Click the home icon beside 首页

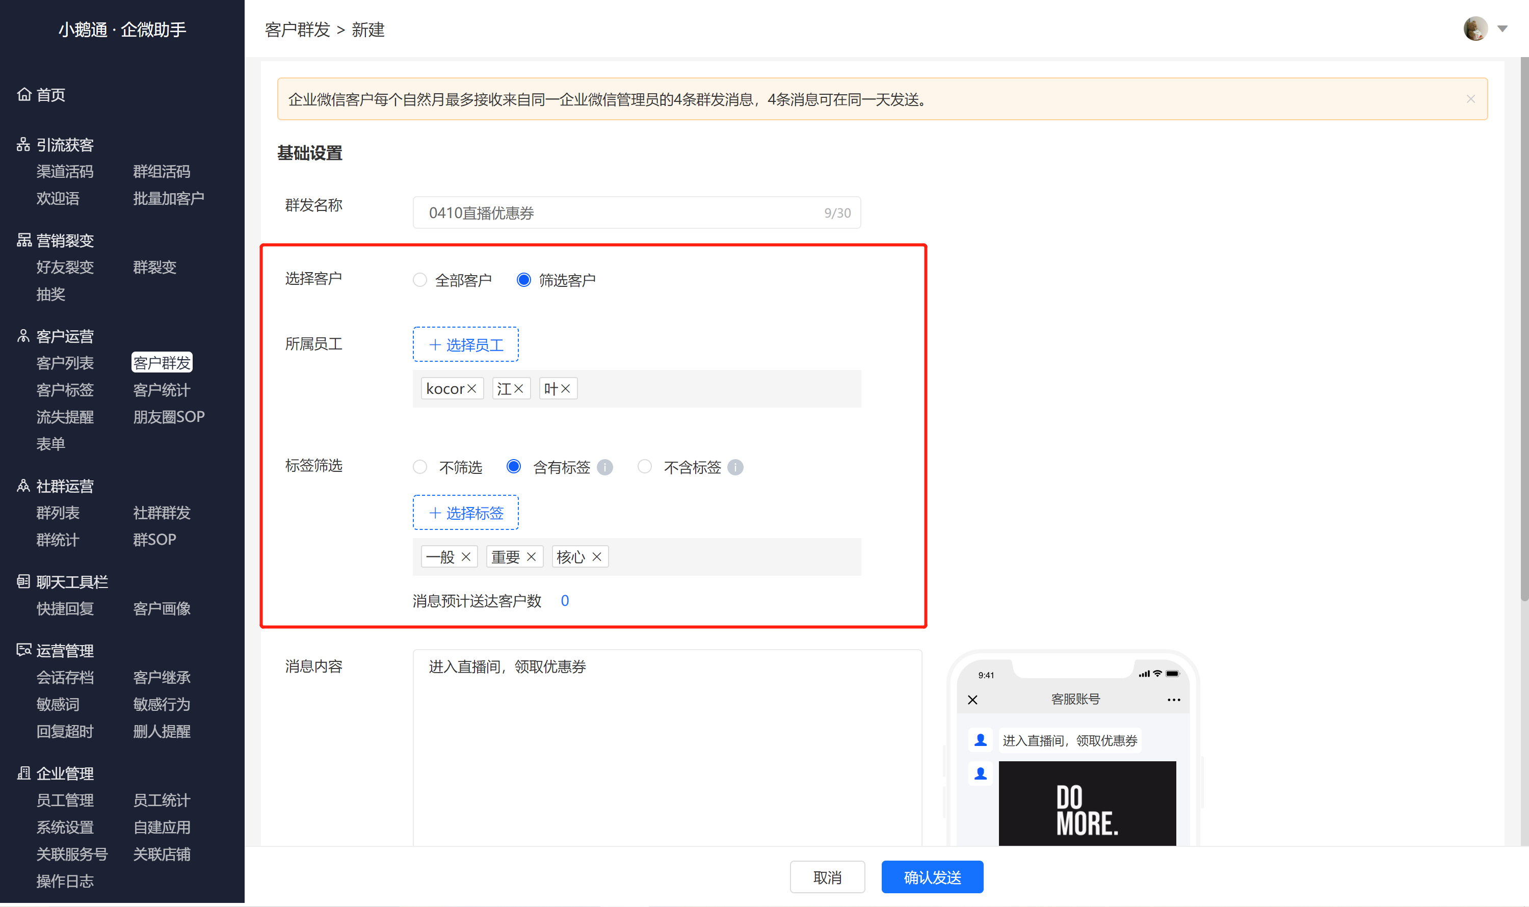tap(24, 95)
